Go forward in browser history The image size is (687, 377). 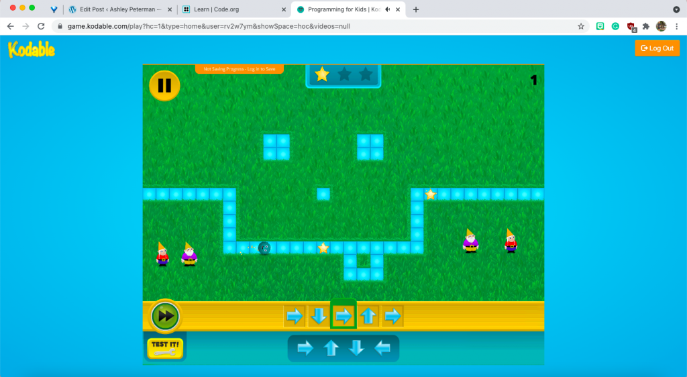pyautogui.click(x=26, y=26)
